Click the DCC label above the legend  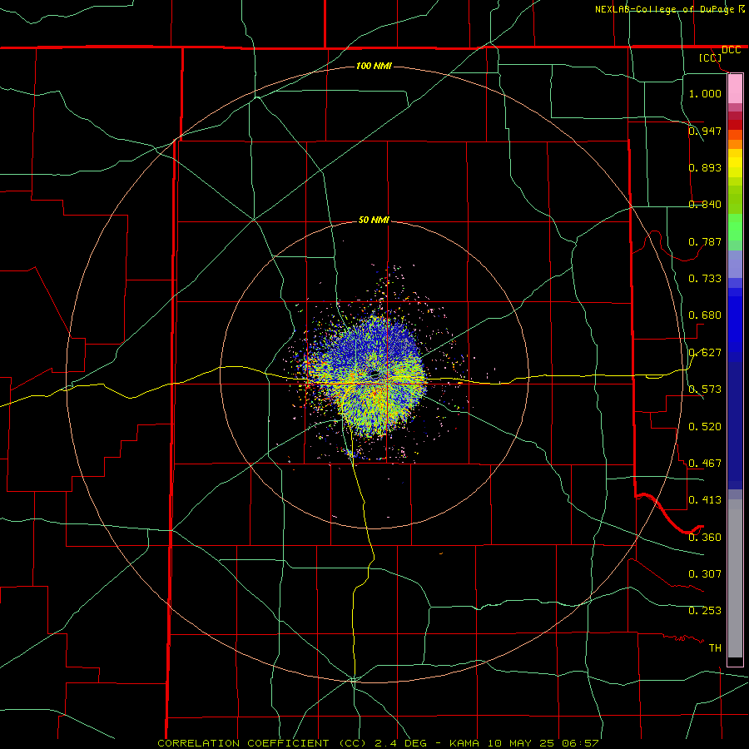[731, 50]
